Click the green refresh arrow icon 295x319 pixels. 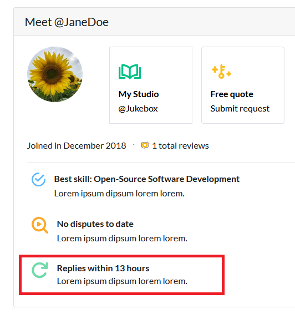40,270
